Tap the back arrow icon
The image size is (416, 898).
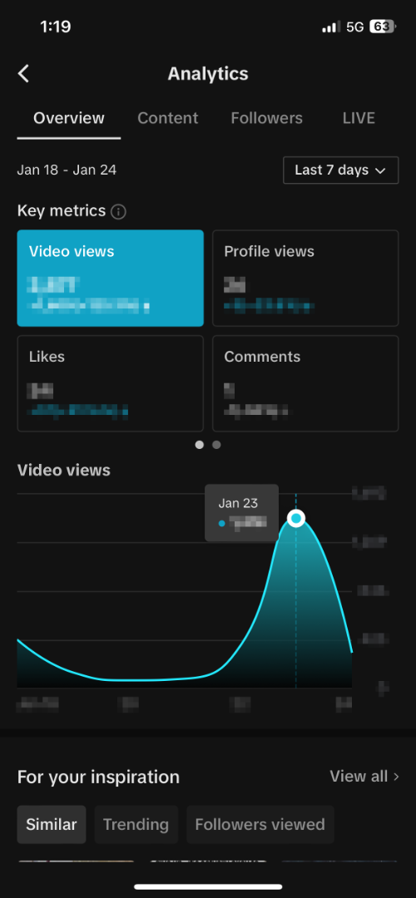pos(23,74)
